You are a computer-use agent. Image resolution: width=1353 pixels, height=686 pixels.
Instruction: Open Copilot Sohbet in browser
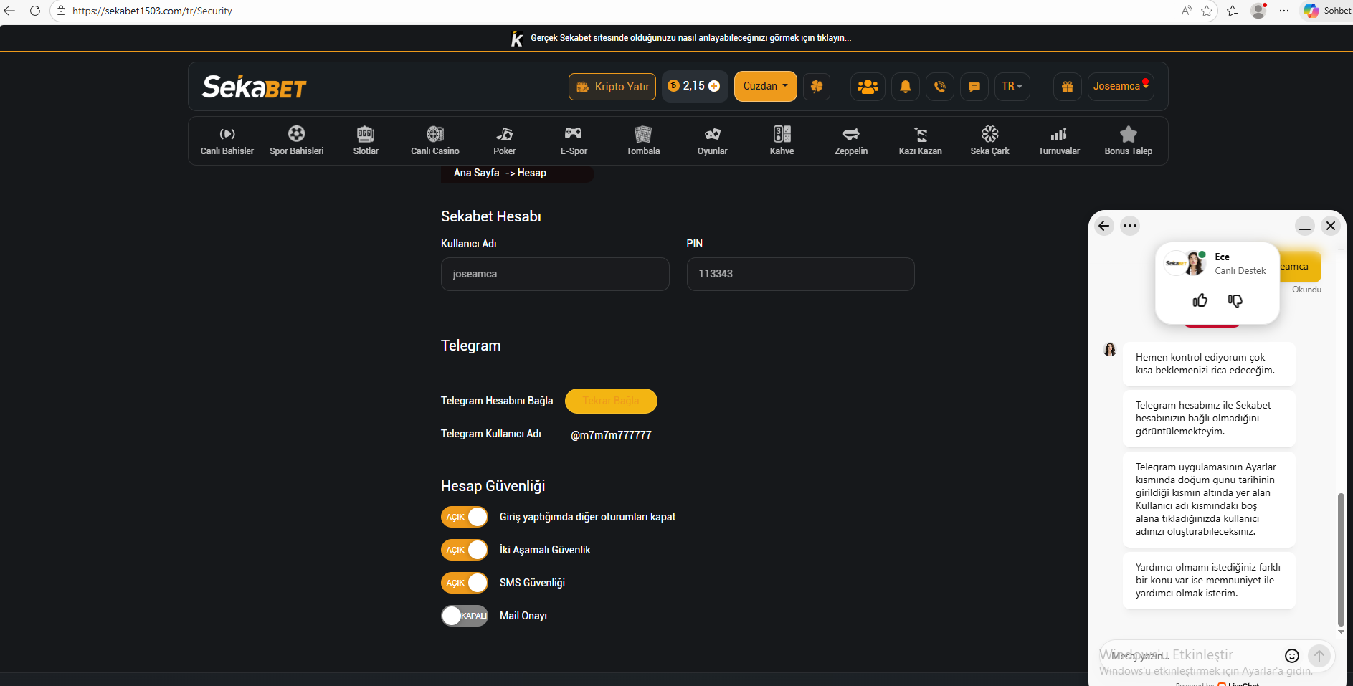[x=1328, y=11]
